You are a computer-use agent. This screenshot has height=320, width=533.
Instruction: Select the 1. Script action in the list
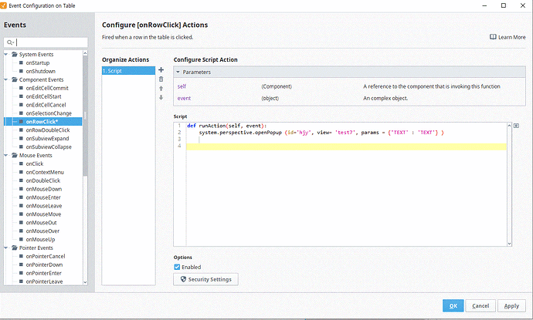(x=128, y=71)
